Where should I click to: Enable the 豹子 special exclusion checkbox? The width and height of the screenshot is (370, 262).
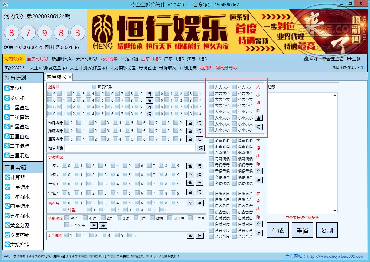[x=67, y=218]
